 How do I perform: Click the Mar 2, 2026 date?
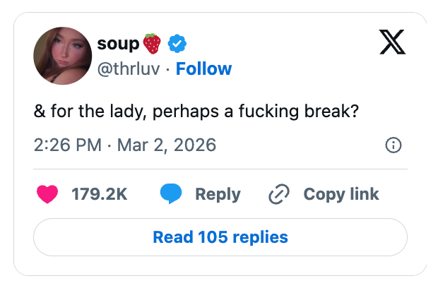(166, 145)
